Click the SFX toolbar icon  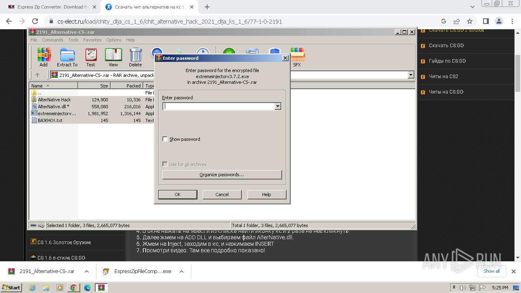click(x=297, y=57)
